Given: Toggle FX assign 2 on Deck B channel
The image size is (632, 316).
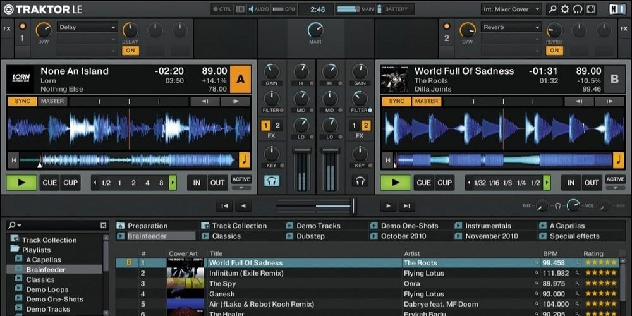Looking at the screenshot, I should coord(365,126).
